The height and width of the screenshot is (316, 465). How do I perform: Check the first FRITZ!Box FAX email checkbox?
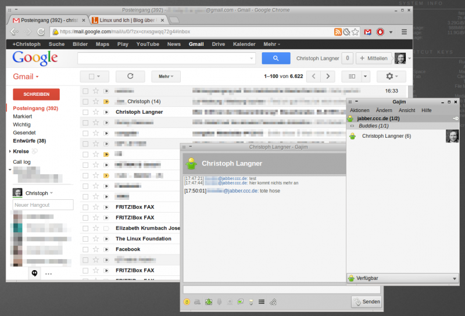[x=85, y=207]
